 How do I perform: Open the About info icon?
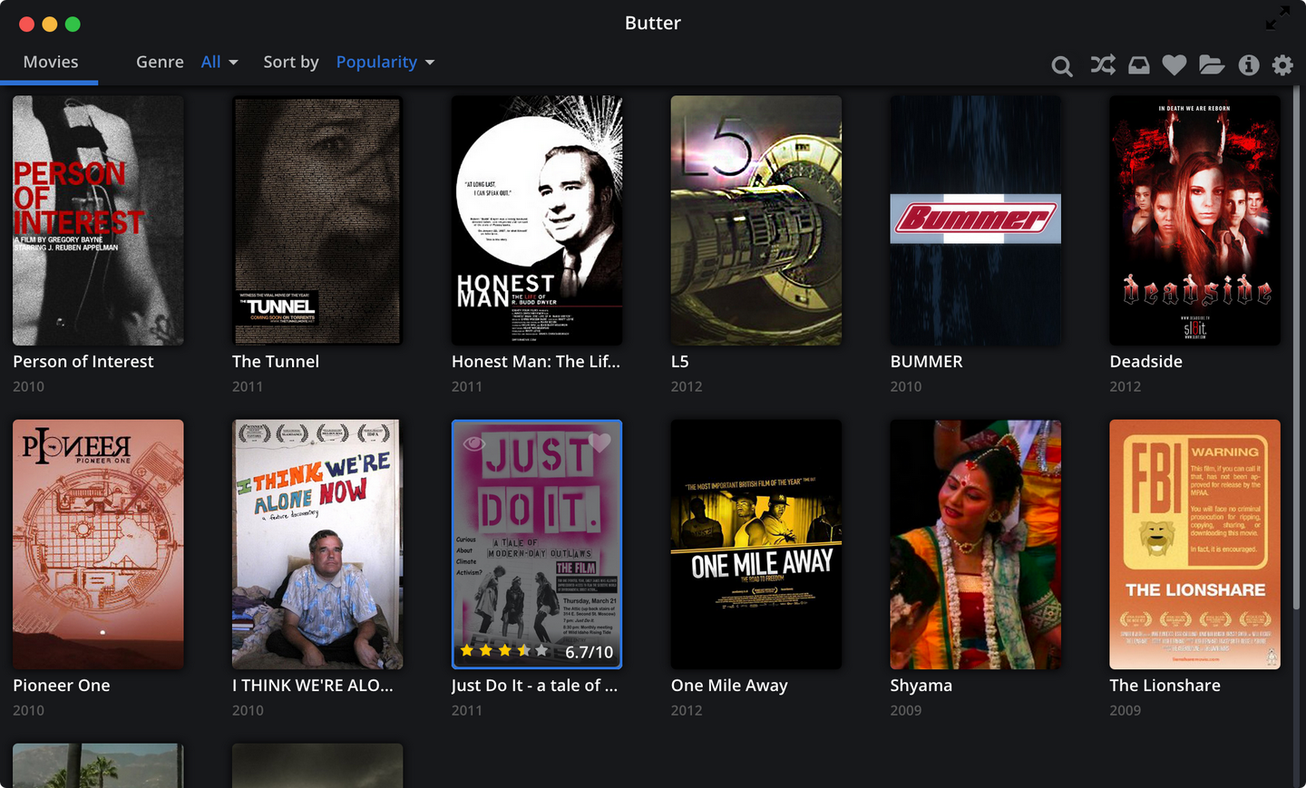click(x=1248, y=65)
